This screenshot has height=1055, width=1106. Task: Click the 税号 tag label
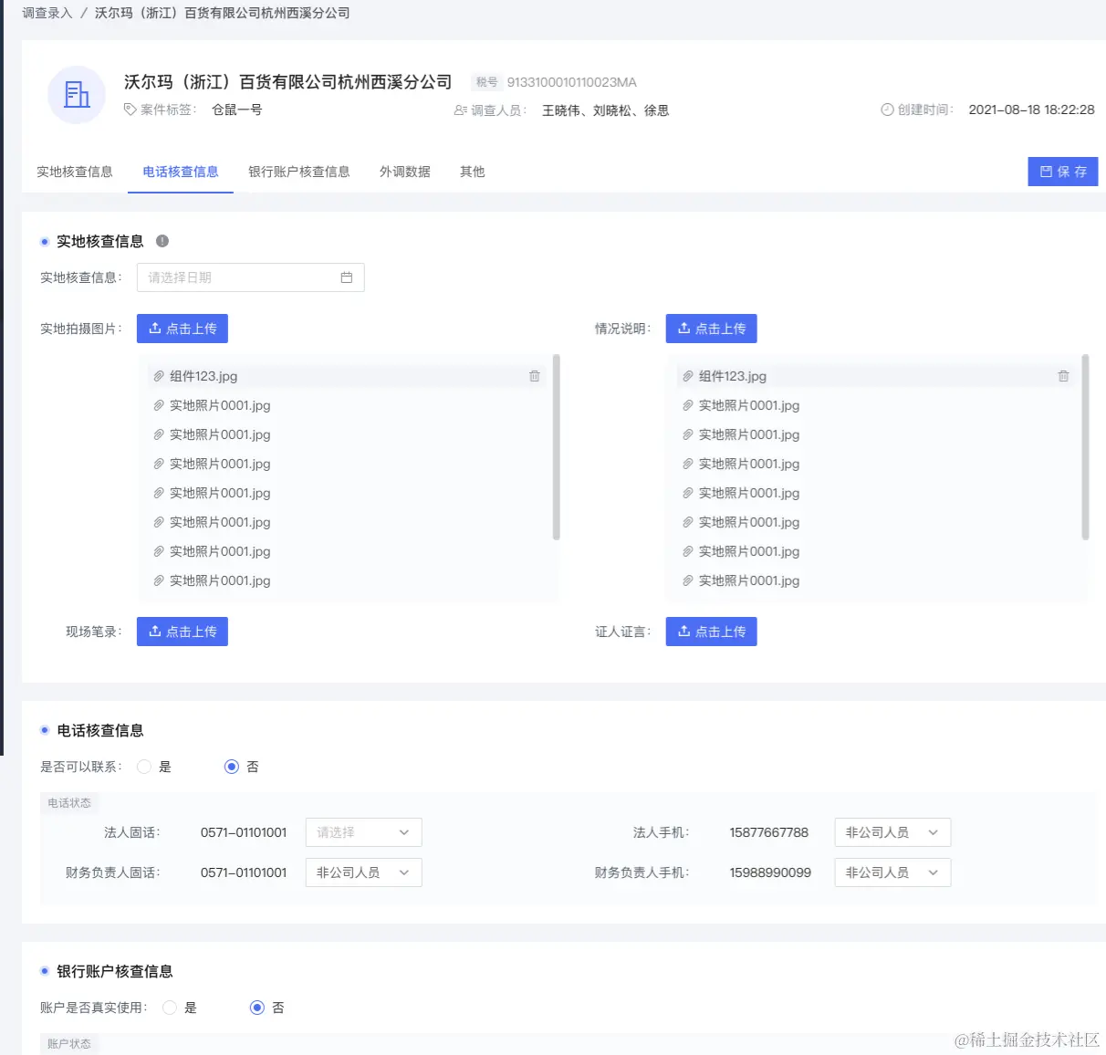tap(486, 82)
